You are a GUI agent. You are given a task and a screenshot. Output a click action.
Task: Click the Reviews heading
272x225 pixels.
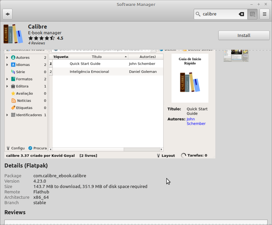(15, 212)
